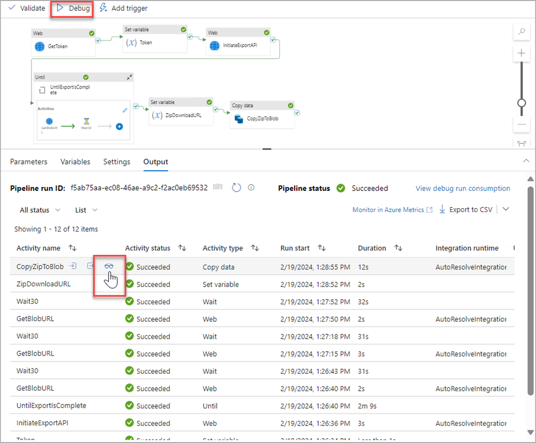The width and height of the screenshot is (536, 443).
Task: Select the GetToken web activity globe icon
Action: tap(40, 46)
